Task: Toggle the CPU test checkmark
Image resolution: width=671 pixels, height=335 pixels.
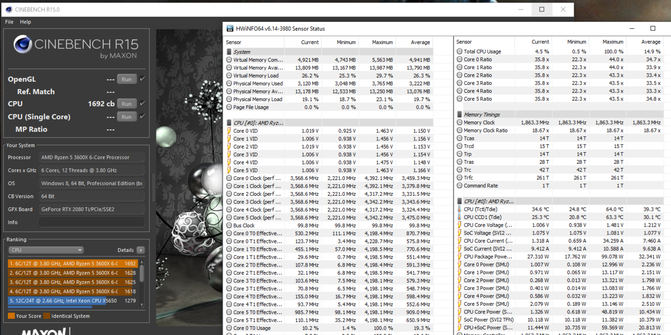Action: tap(142, 104)
